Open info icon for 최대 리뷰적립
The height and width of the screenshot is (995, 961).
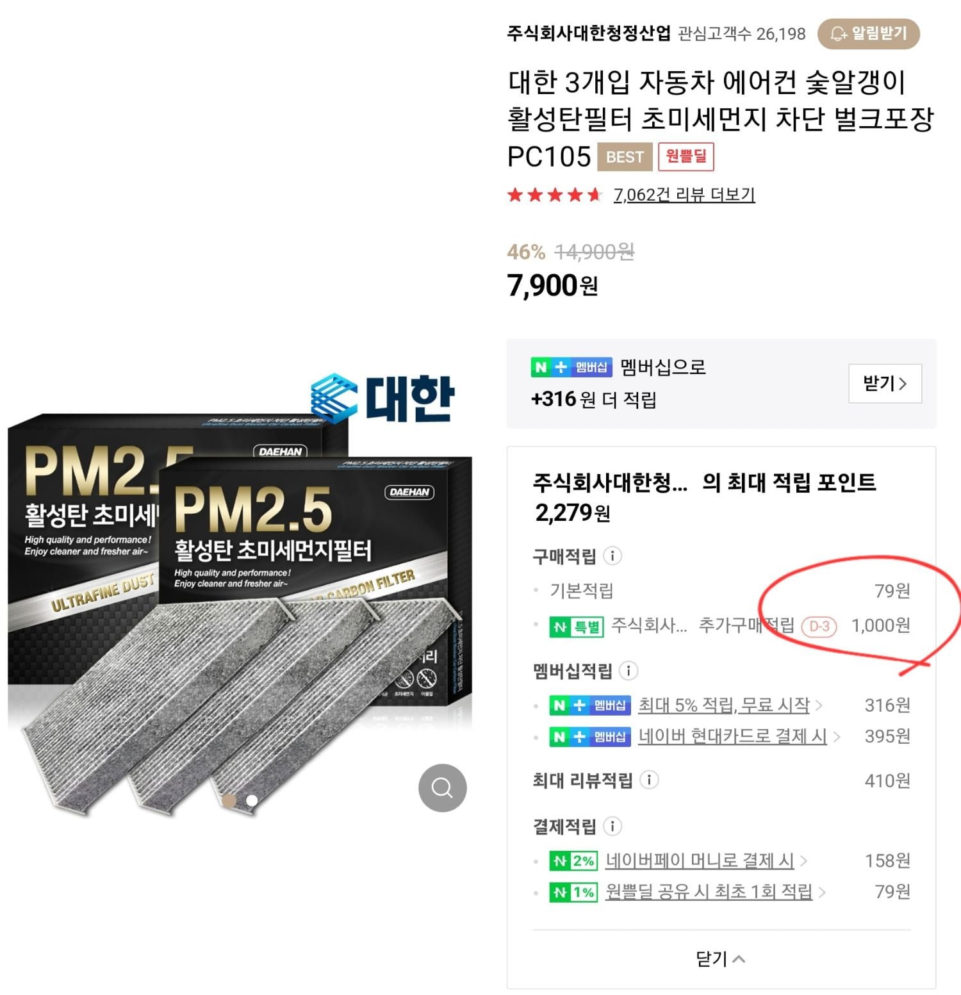click(x=649, y=780)
